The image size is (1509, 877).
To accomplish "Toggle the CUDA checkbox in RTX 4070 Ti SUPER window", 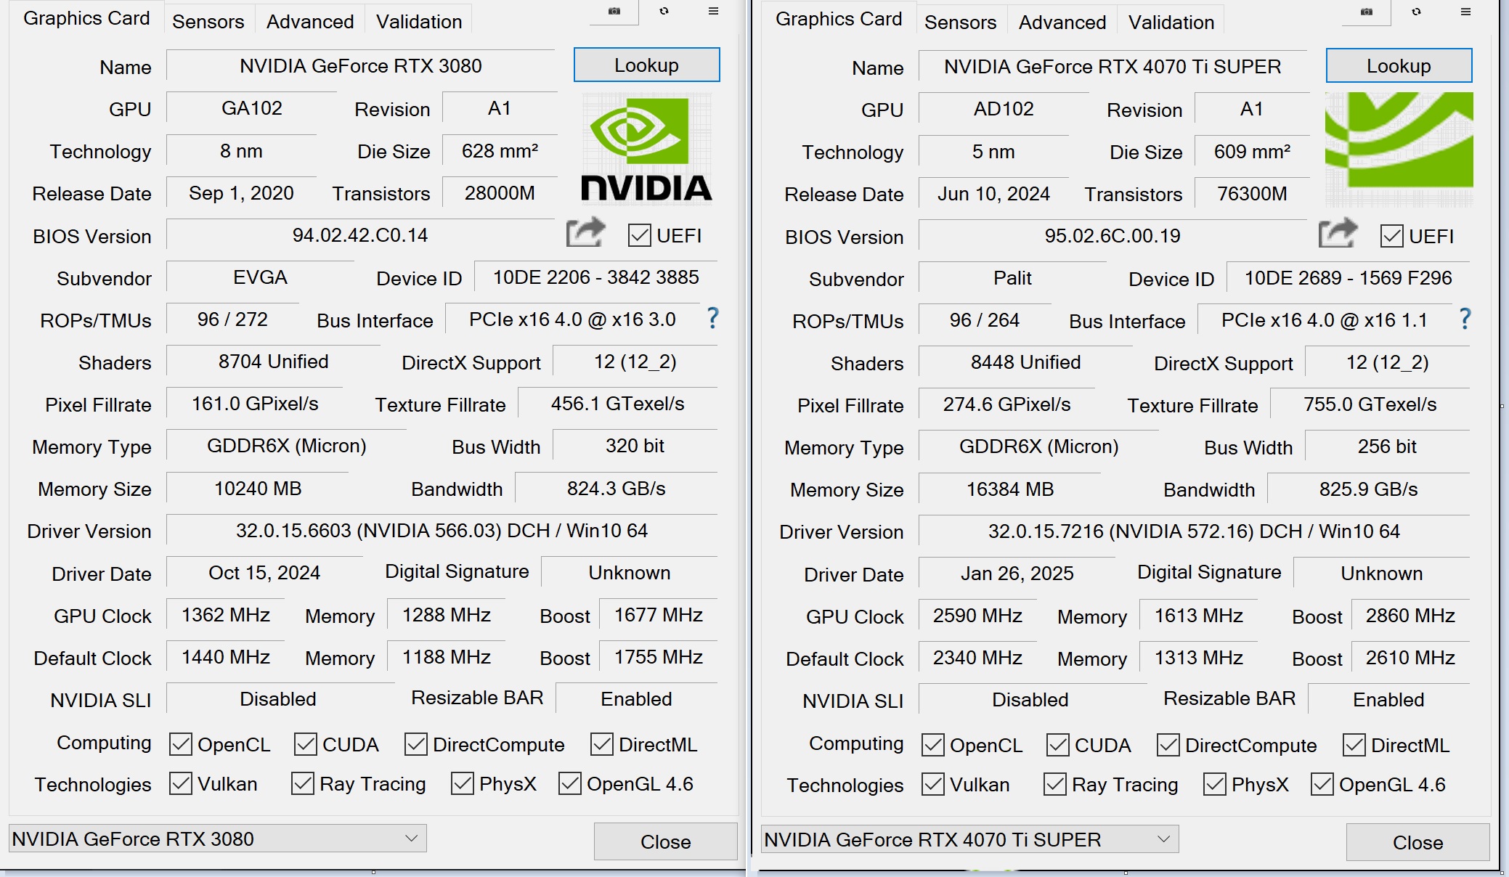I will point(1058,746).
